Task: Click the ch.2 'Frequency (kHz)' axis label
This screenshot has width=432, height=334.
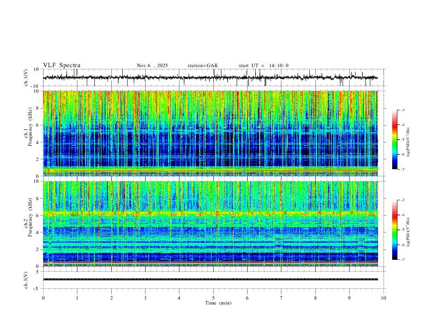Action: pos(31,217)
